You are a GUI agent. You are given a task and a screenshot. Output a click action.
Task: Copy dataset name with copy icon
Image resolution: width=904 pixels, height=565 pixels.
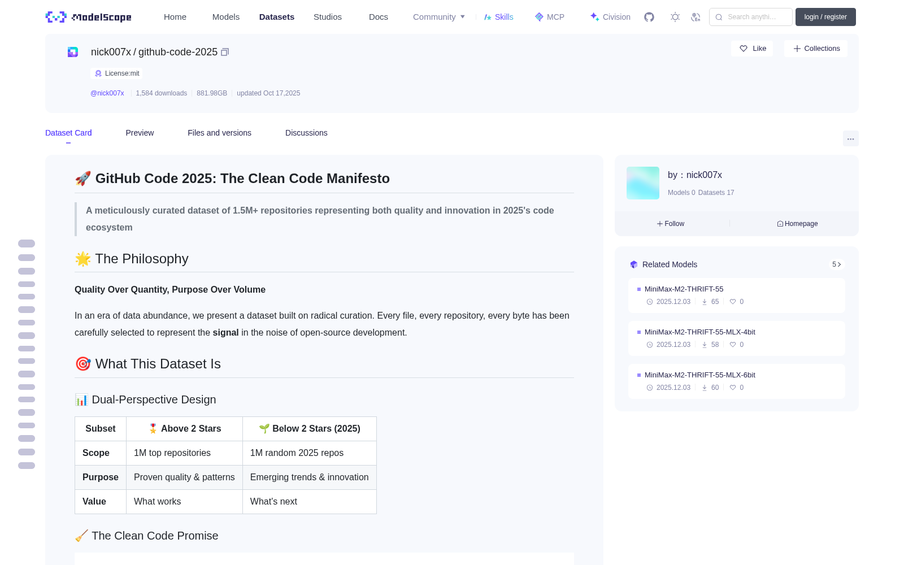(225, 52)
